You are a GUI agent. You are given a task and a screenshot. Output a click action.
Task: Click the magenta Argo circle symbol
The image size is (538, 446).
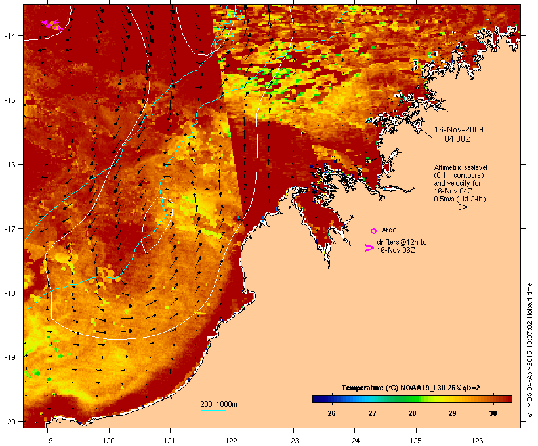pyautogui.click(x=374, y=231)
